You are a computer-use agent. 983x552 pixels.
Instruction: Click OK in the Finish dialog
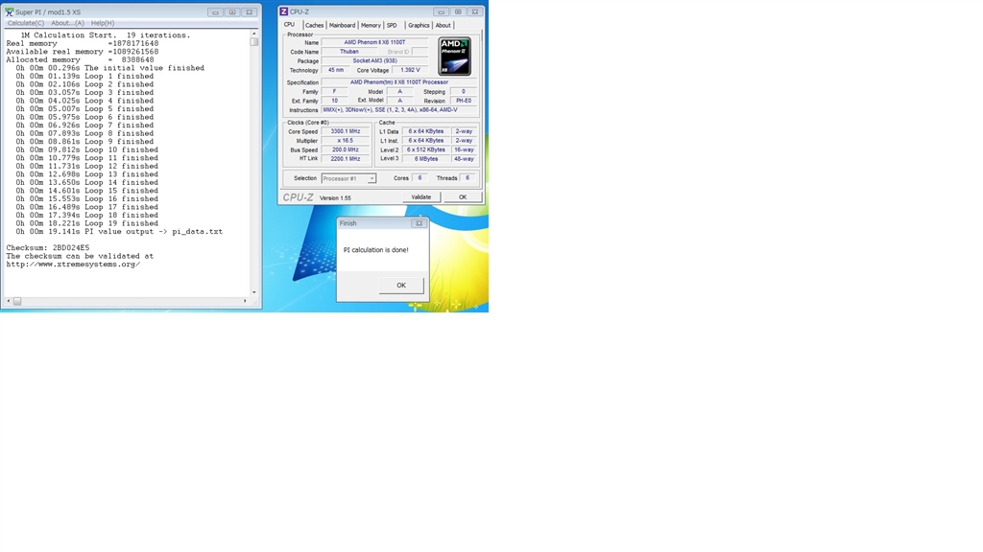click(401, 286)
